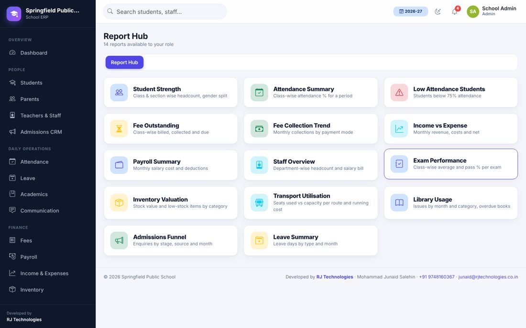Open the Fee Outstanding report title
The image size is (526, 328).
(x=156, y=125)
